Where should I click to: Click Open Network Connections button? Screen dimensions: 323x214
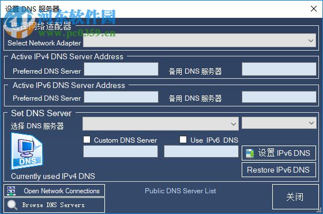(54, 190)
